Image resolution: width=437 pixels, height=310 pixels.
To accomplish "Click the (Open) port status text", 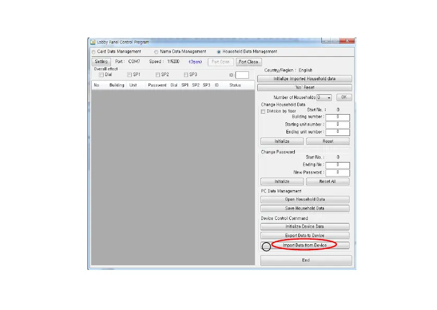I will coord(195,62).
